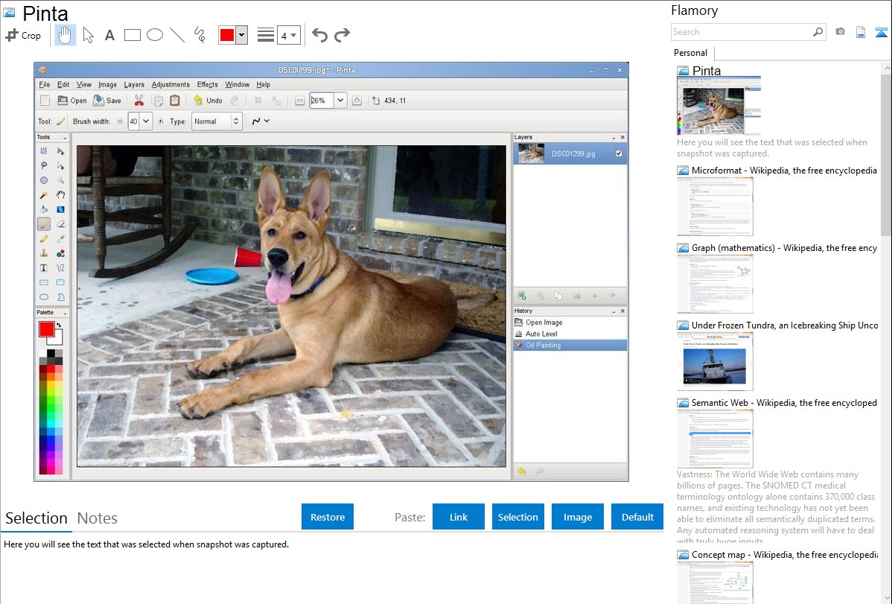
Task: Activate the hand pan tool
Action: coord(66,35)
